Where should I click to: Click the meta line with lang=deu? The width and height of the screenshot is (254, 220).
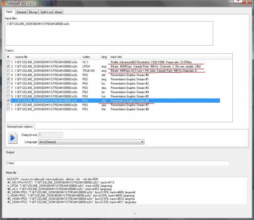click(x=72, y=202)
